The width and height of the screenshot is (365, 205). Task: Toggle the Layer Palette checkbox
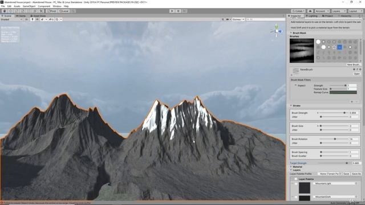tap(296, 179)
